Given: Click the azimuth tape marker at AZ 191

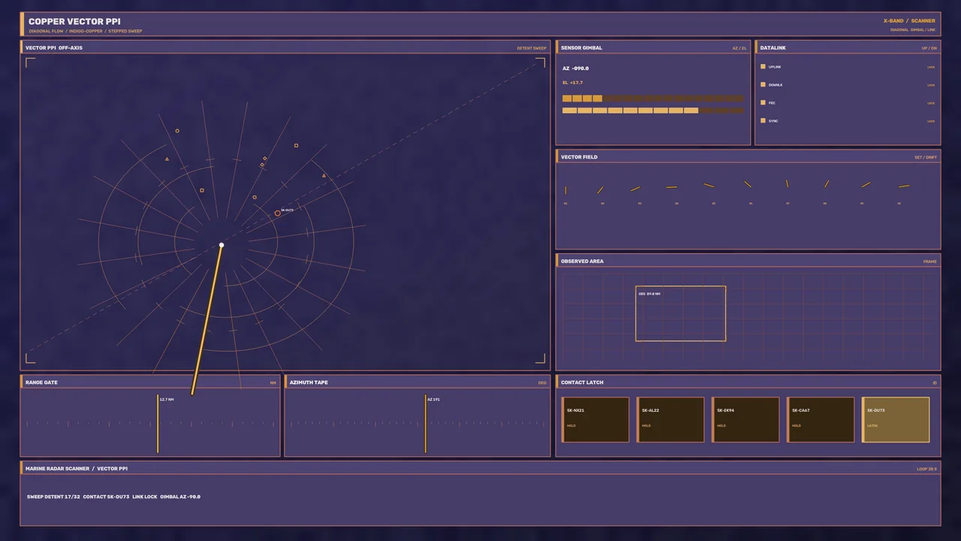Looking at the screenshot, I should [426, 424].
